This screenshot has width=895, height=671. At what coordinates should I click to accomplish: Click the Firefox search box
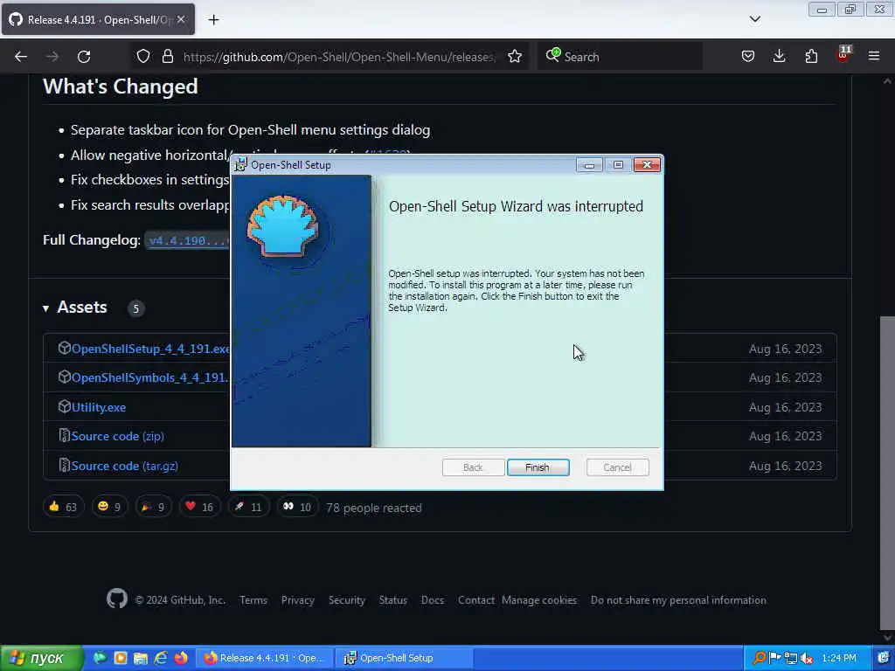tap(620, 57)
